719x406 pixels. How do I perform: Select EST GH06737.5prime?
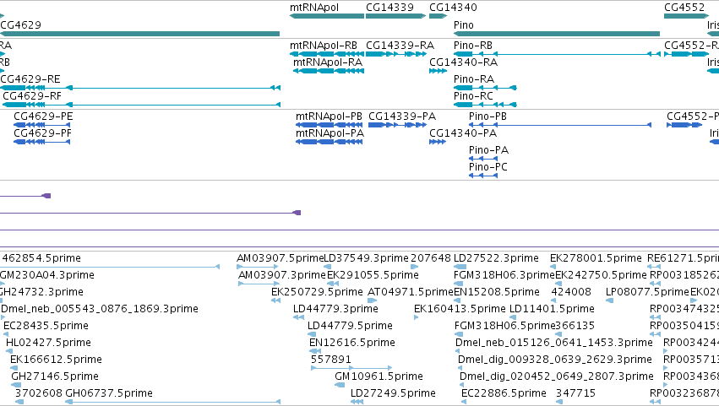tap(109, 393)
